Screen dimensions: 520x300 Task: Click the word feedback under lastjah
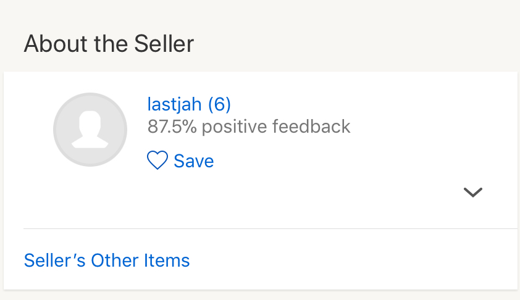click(x=311, y=127)
